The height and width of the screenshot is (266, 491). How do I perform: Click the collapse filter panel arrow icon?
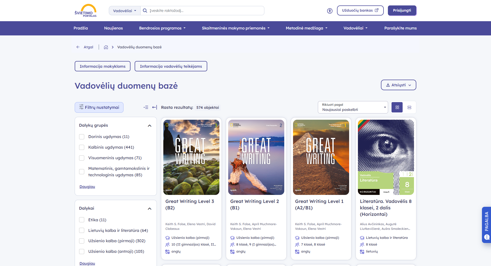(155, 107)
